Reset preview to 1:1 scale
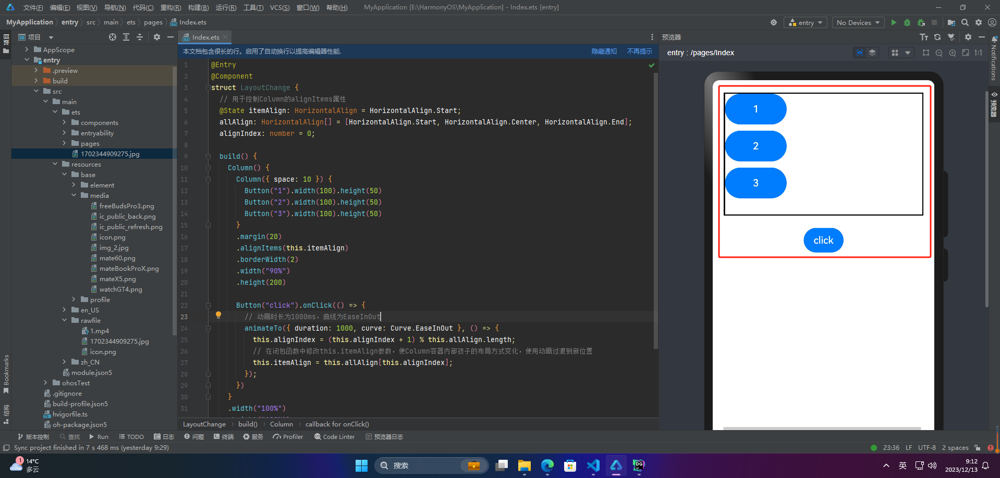 (x=979, y=53)
